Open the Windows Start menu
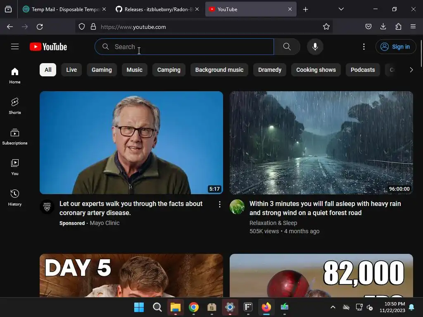 pyautogui.click(x=139, y=307)
